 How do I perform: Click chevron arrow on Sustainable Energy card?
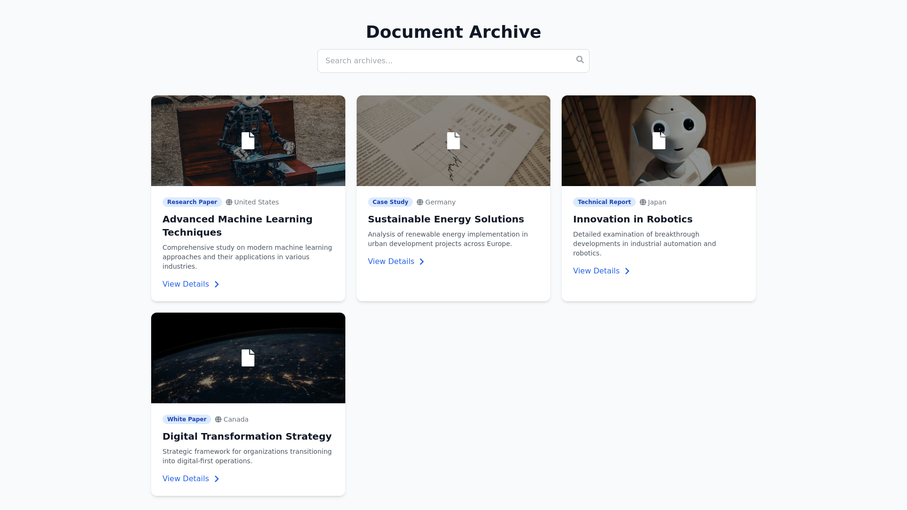[x=422, y=262]
